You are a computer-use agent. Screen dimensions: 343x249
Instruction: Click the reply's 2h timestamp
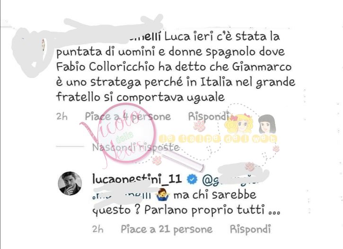coord(98,229)
